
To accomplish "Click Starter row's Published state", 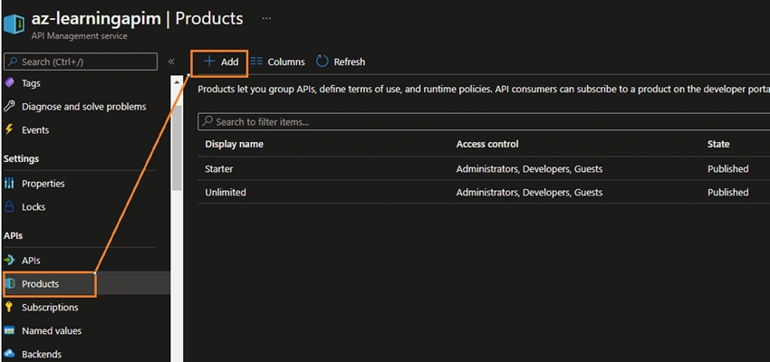I will click(727, 168).
